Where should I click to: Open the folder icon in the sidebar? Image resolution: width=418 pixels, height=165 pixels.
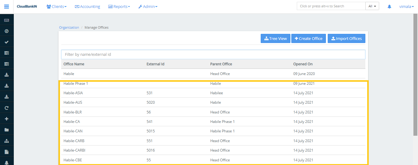(6, 130)
